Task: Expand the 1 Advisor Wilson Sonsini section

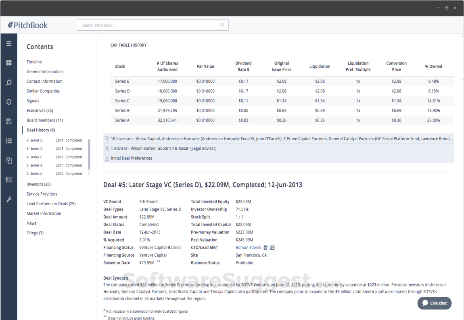Action: (x=107, y=148)
